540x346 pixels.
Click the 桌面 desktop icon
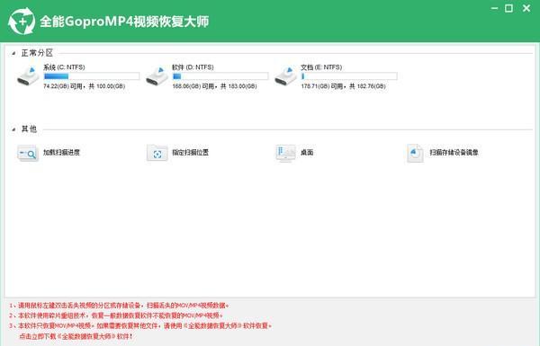point(286,153)
